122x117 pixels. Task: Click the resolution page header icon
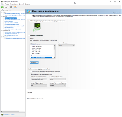click(x=29, y=11)
